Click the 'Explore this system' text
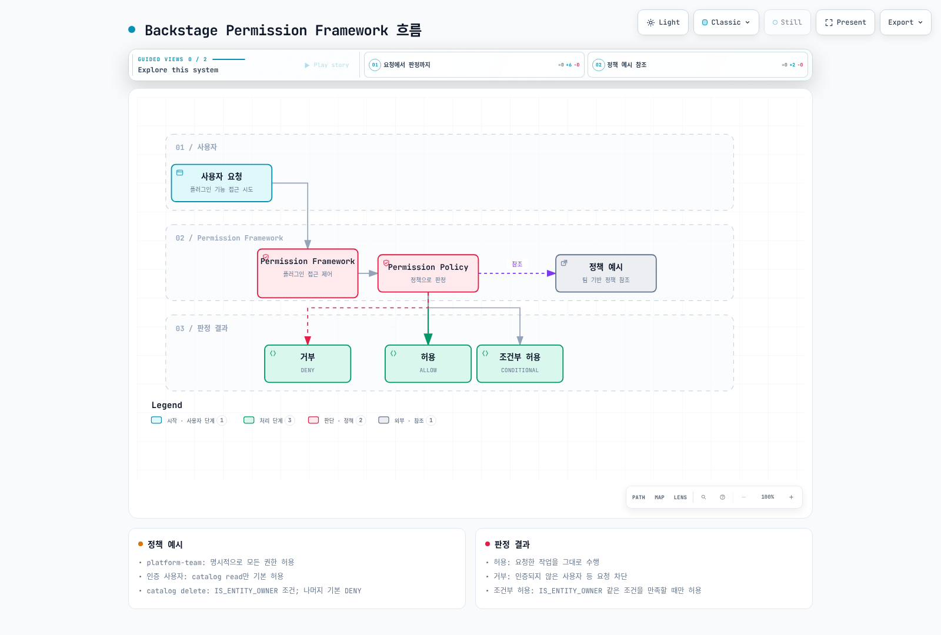Image resolution: width=941 pixels, height=635 pixels. [x=178, y=70]
